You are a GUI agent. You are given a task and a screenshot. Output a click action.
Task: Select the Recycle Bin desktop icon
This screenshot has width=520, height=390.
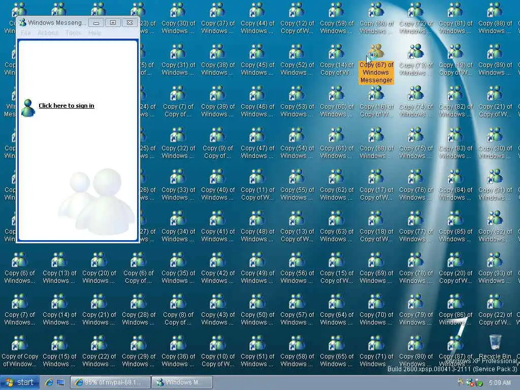pyautogui.click(x=495, y=346)
